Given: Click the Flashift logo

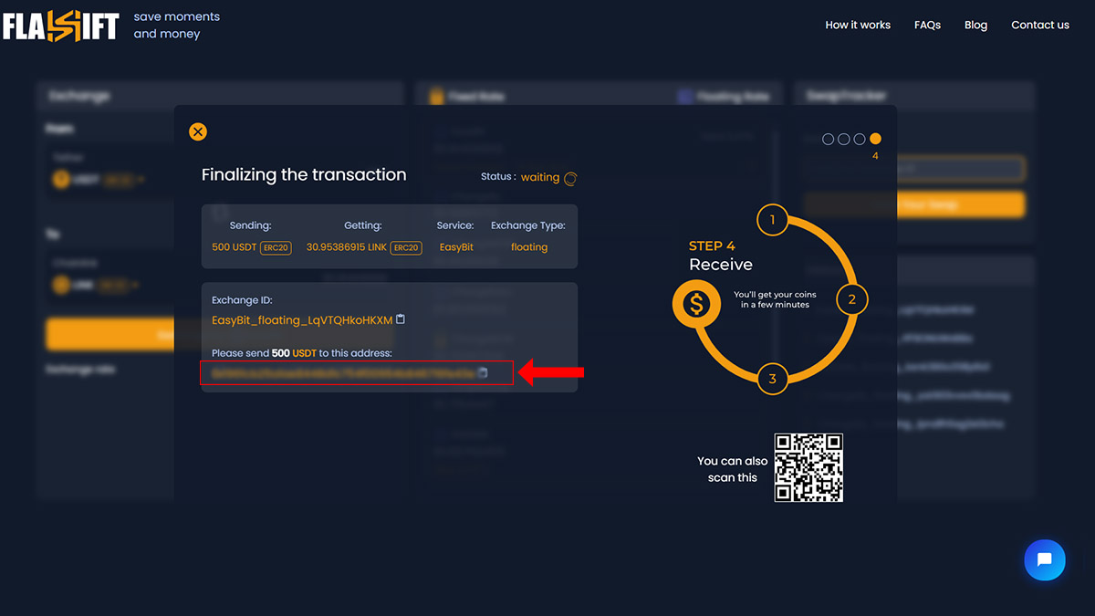Looking at the screenshot, I should point(60,26).
